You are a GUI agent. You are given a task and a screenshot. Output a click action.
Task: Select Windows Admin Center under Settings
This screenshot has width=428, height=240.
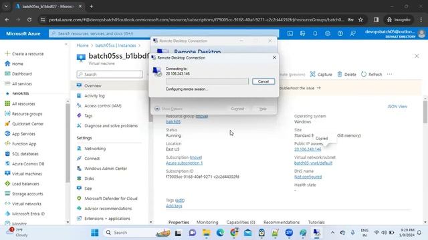point(106,169)
